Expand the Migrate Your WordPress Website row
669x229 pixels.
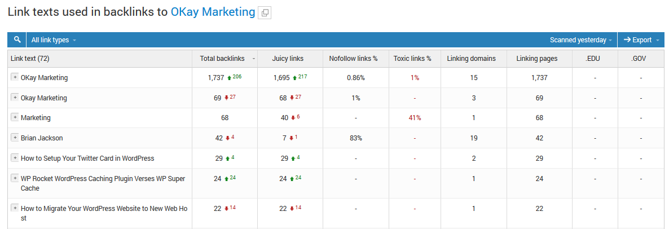[15, 208]
